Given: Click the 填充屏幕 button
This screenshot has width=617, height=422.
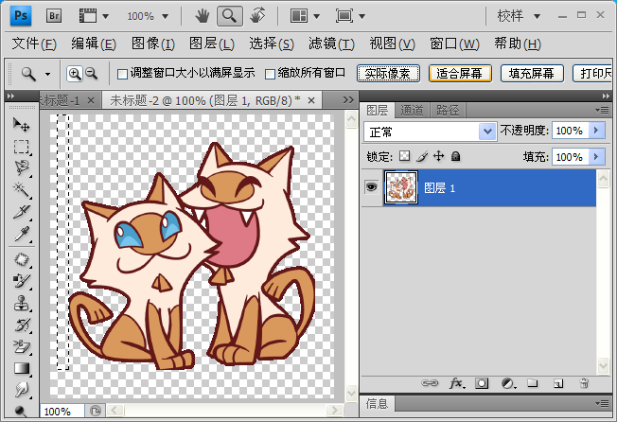Looking at the screenshot, I should 532,74.
